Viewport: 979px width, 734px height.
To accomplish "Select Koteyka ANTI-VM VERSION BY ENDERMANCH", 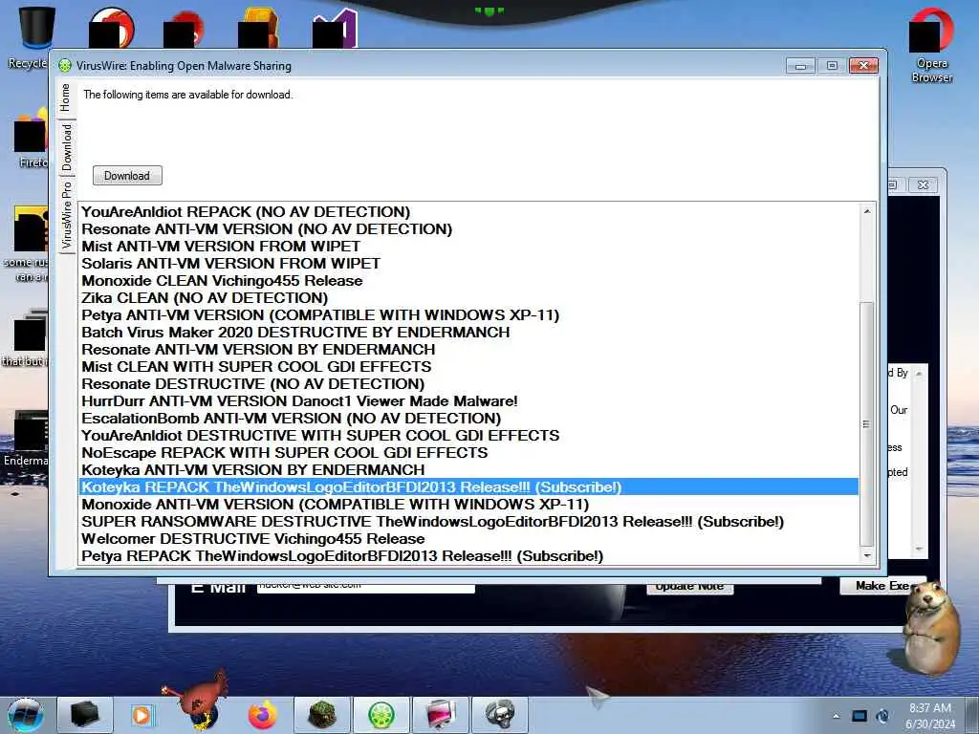I will click(x=468, y=470).
